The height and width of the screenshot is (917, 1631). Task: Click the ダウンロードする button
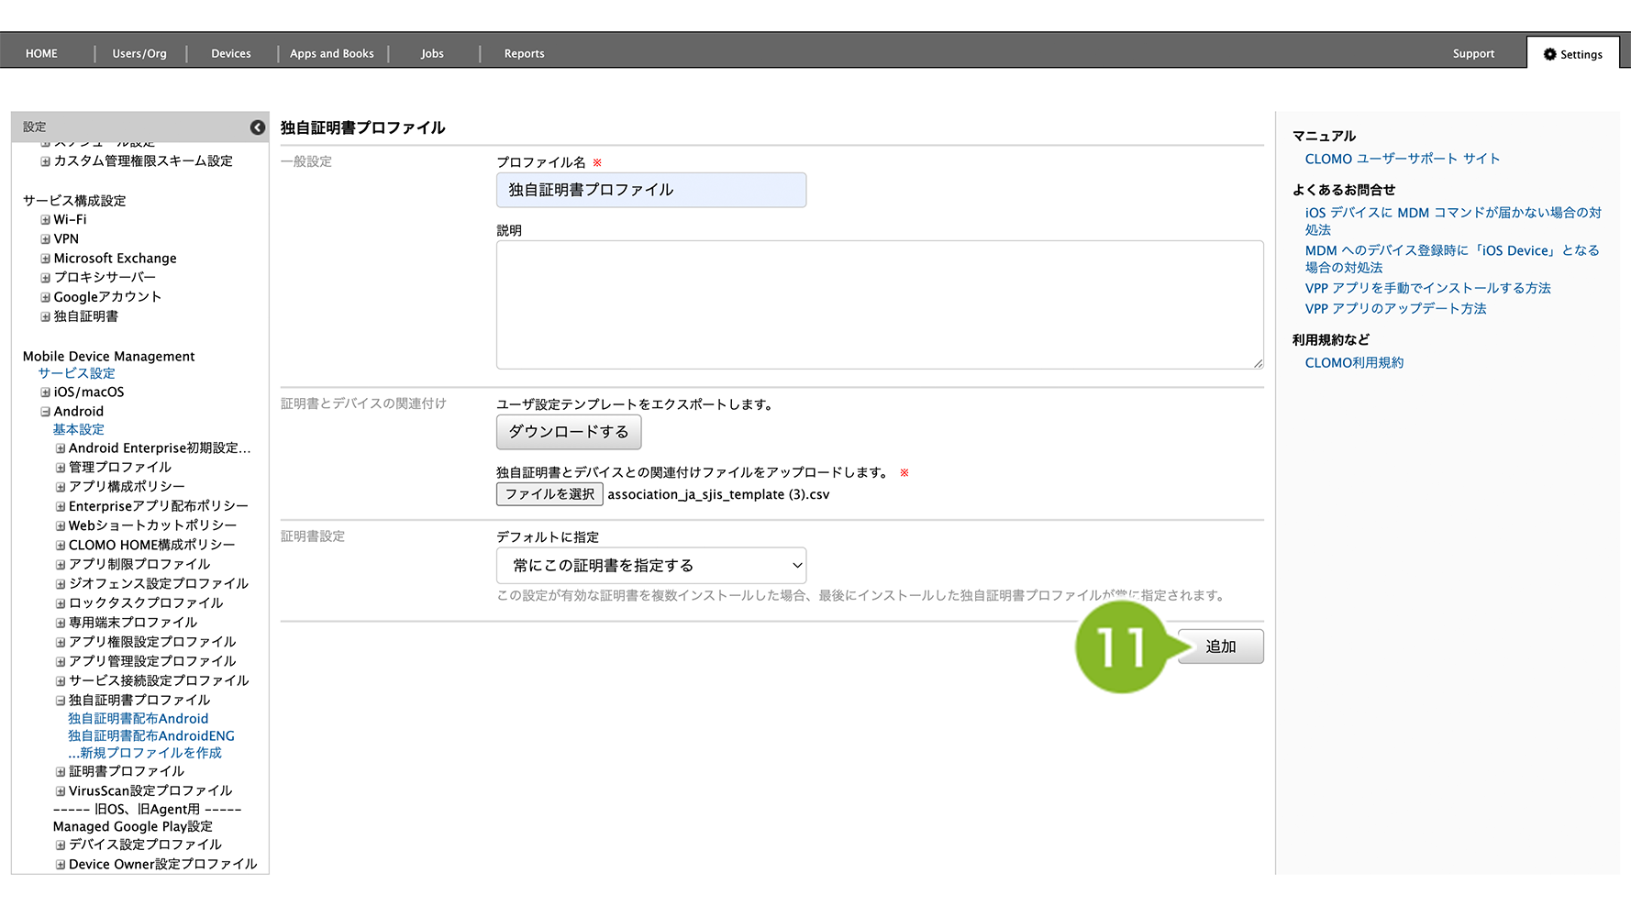pyautogui.click(x=568, y=432)
